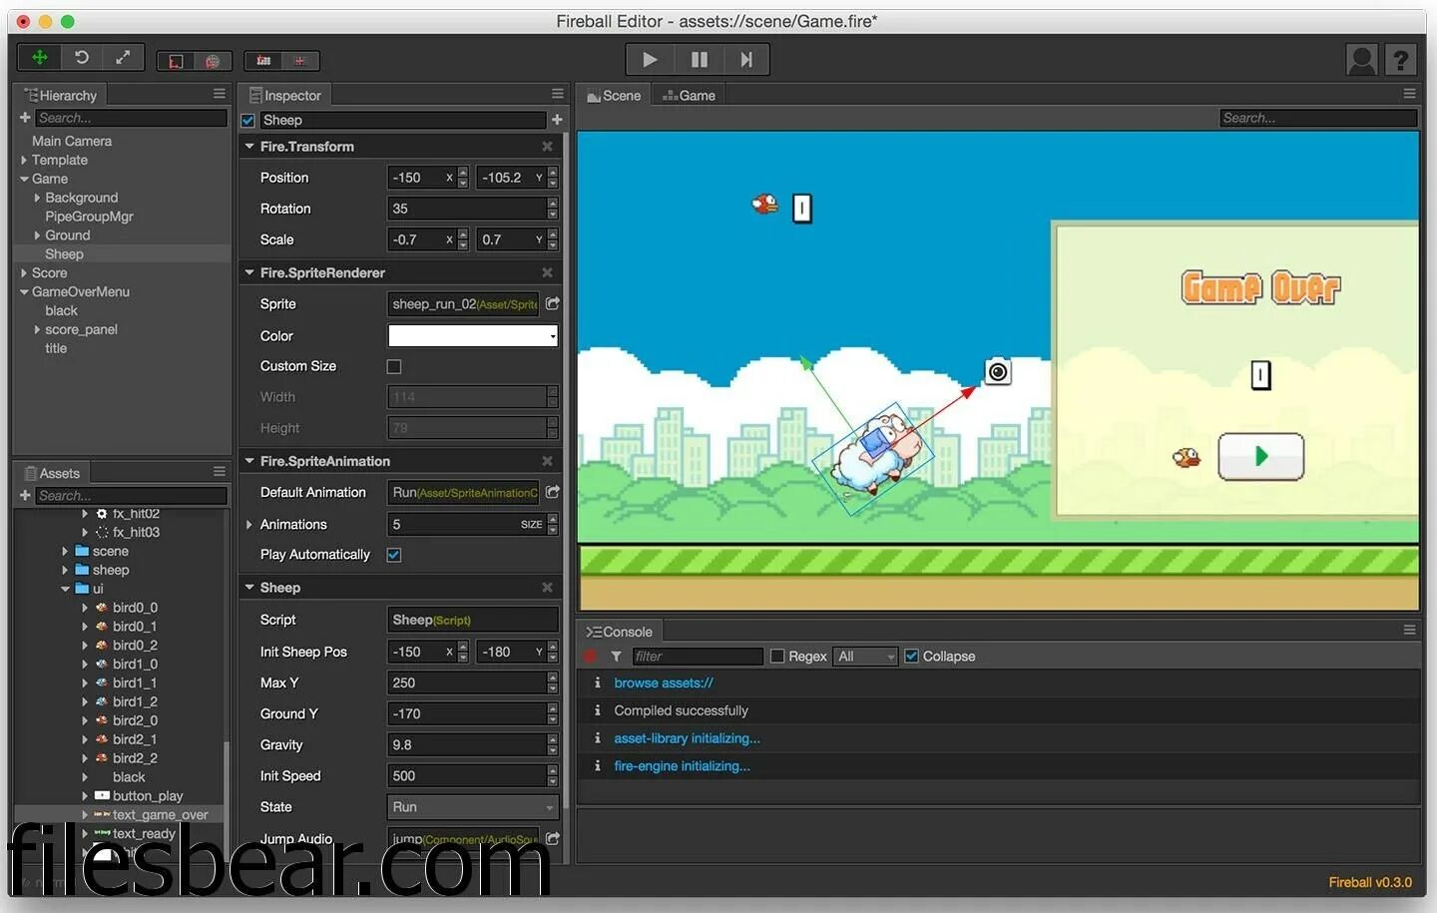Uncheck Play Automatically checkbox
The image size is (1437, 913).
(x=394, y=555)
